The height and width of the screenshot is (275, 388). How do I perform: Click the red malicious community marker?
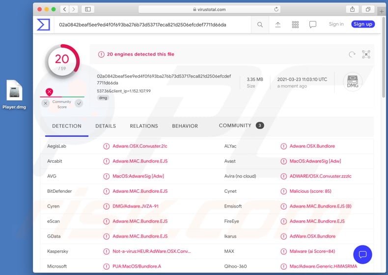click(x=49, y=92)
